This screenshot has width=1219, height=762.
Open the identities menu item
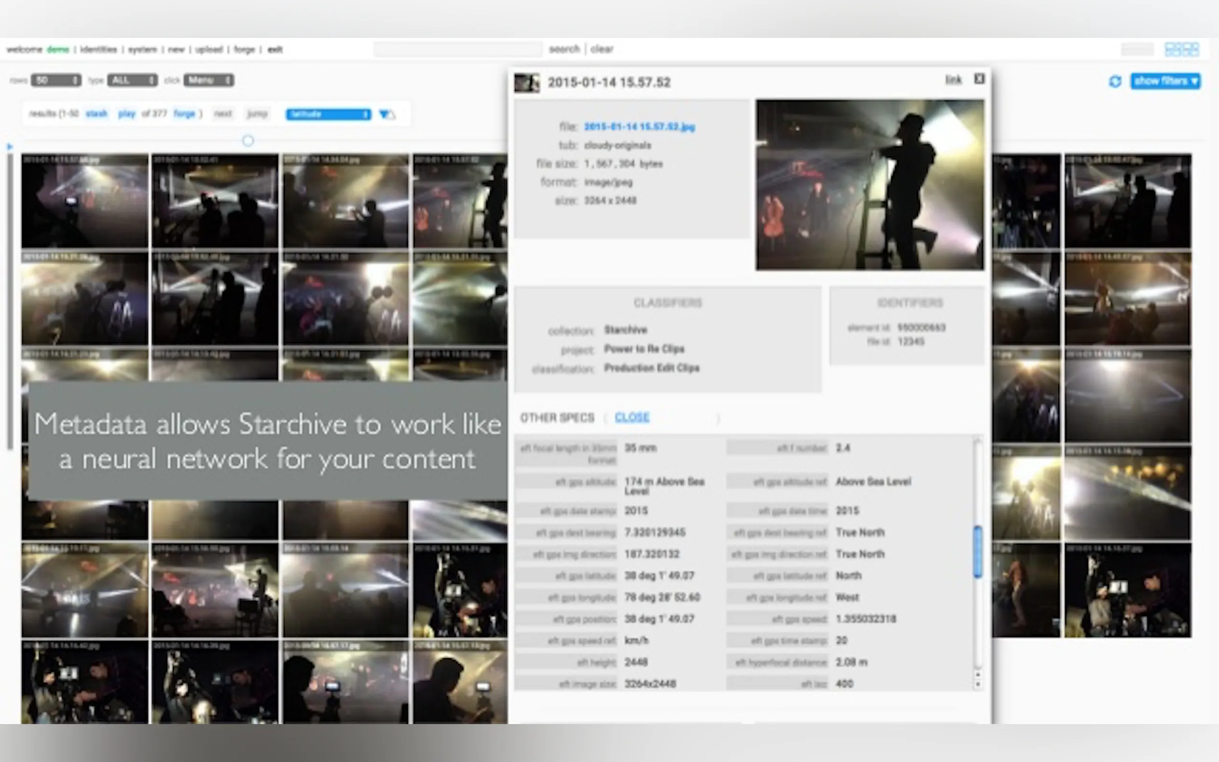tap(98, 49)
